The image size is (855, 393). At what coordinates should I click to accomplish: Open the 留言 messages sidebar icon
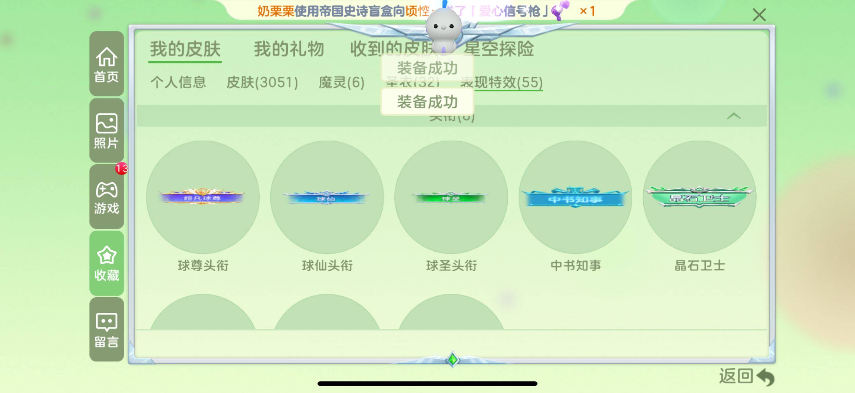107,329
